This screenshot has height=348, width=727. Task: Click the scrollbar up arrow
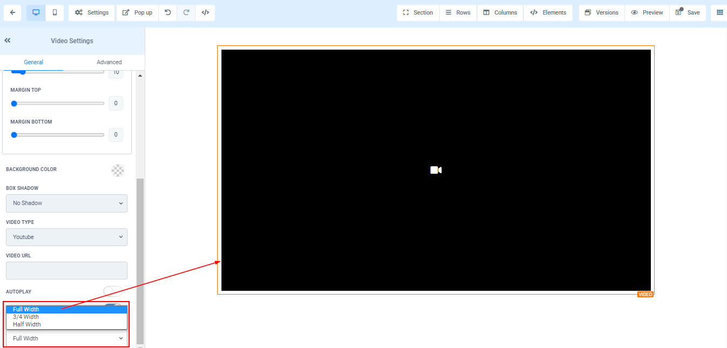pyautogui.click(x=140, y=76)
